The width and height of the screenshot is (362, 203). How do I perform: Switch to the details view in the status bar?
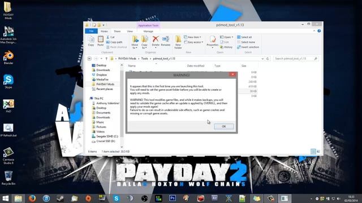[x=313, y=152]
